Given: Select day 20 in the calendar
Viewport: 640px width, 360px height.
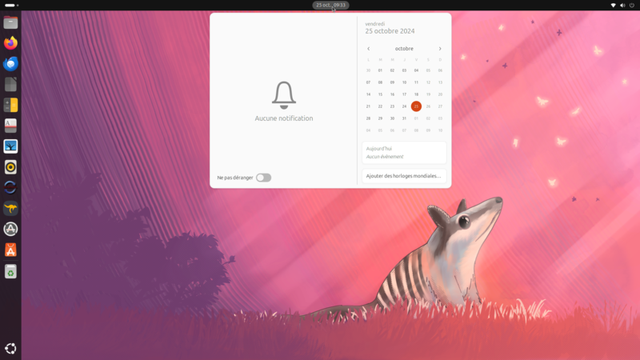Looking at the screenshot, I should click(440, 94).
